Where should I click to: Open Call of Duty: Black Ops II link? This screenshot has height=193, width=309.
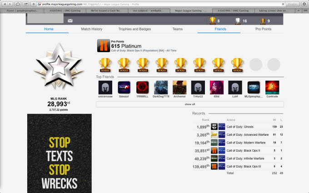coord(243,150)
